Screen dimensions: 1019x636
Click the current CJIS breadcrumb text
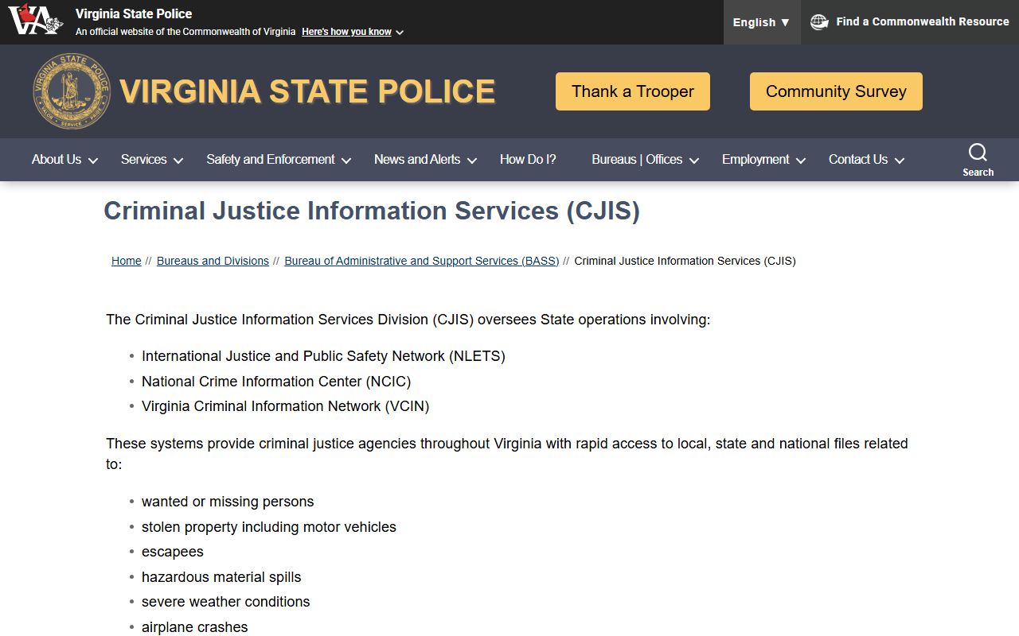pyautogui.click(x=685, y=261)
